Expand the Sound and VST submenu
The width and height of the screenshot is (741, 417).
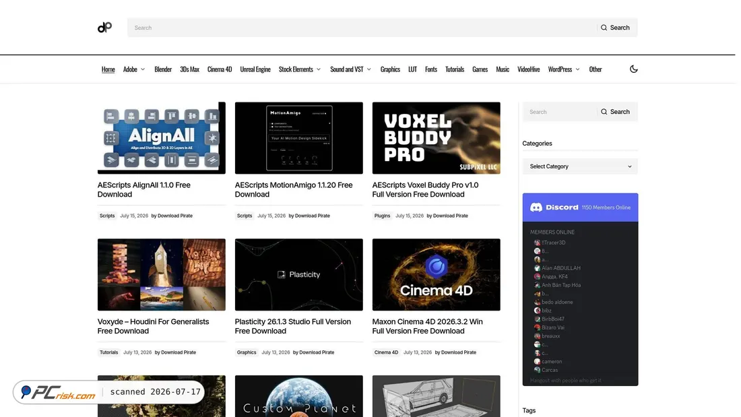(x=369, y=69)
